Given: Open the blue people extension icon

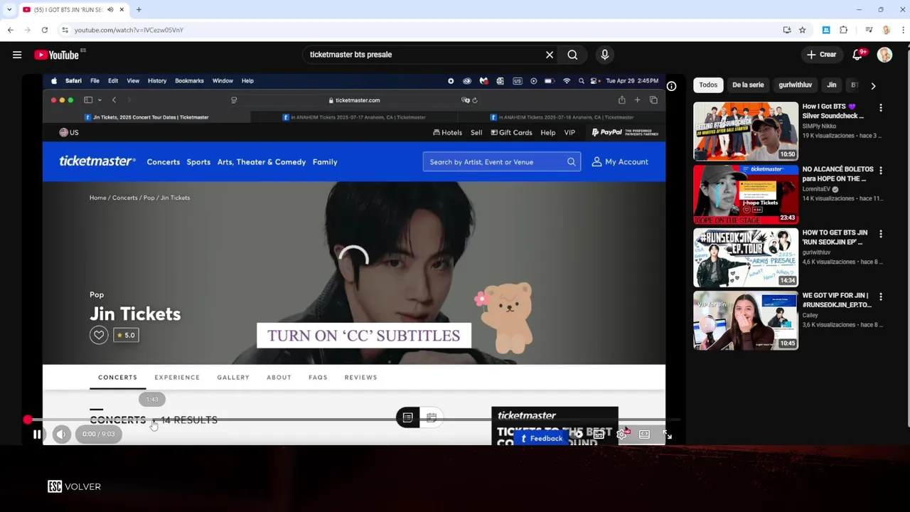Looking at the screenshot, I should (x=826, y=30).
